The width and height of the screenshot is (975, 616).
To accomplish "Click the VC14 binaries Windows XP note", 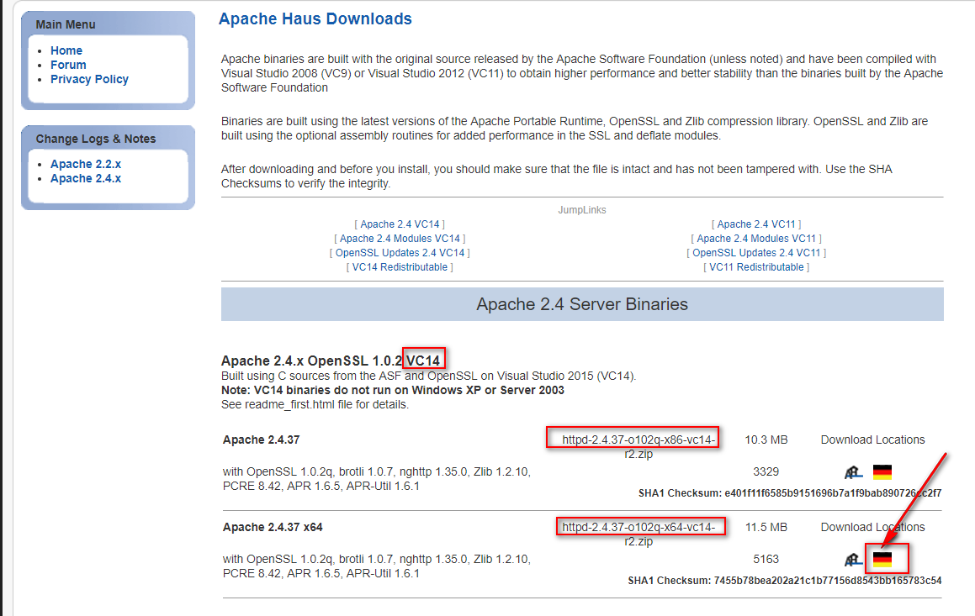I will pos(392,390).
